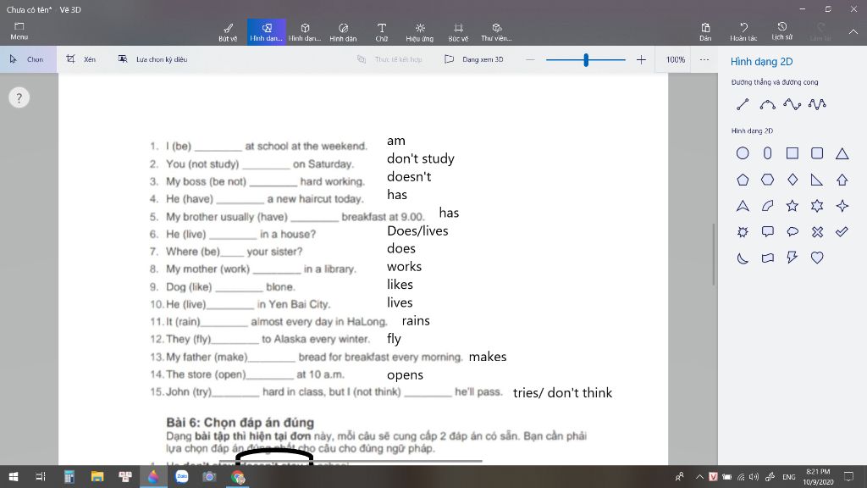Select the pentagon 2D shape
Viewport: 867px width, 488px height.
[x=743, y=180]
